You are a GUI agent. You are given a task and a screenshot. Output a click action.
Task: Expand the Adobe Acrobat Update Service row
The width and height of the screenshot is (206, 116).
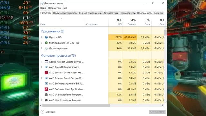coord(42,62)
